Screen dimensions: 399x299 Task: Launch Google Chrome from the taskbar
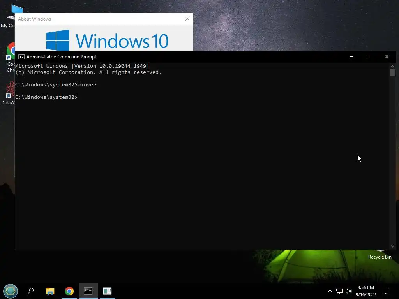(69, 291)
